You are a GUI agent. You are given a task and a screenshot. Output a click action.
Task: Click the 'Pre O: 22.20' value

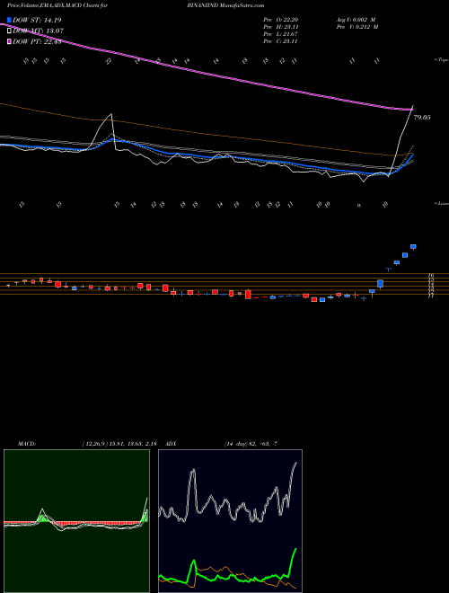click(x=282, y=20)
